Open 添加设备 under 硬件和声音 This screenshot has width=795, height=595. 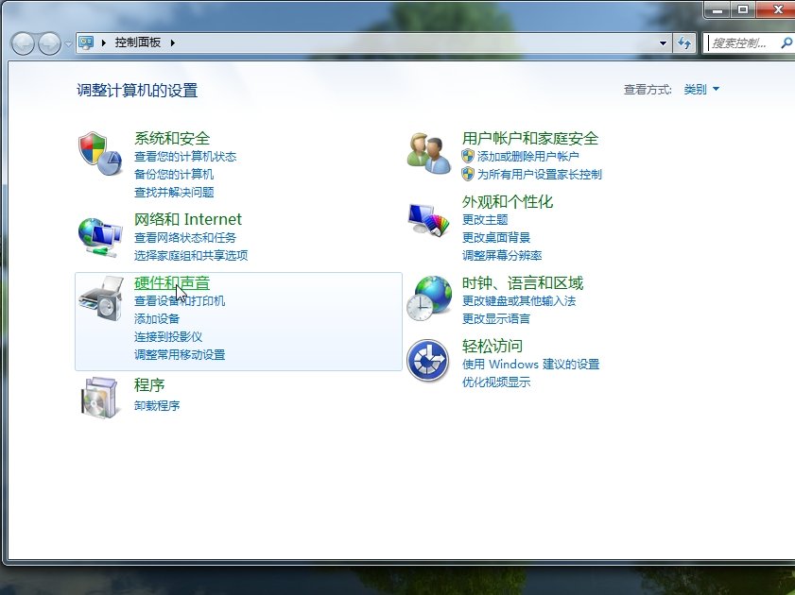159,320
